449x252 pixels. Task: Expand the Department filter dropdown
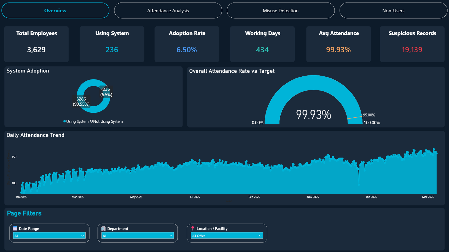click(138, 235)
